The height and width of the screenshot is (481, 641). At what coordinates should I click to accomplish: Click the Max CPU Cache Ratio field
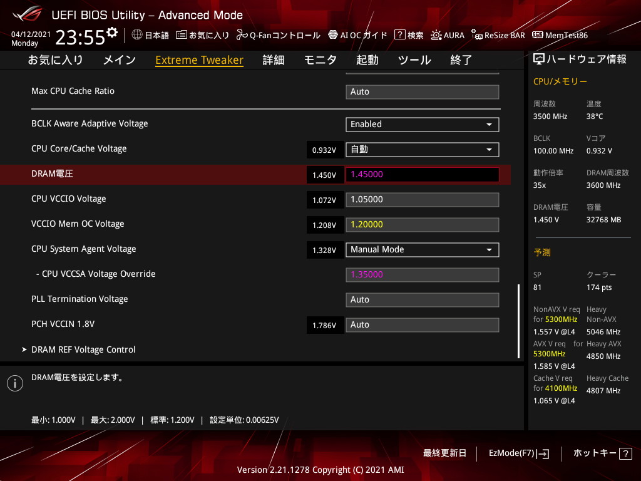(x=423, y=91)
